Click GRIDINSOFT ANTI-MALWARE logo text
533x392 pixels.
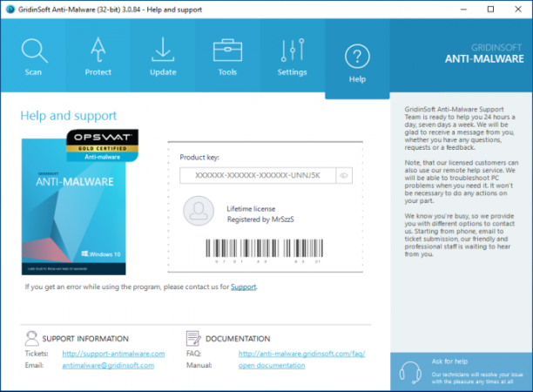click(x=484, y=54)
